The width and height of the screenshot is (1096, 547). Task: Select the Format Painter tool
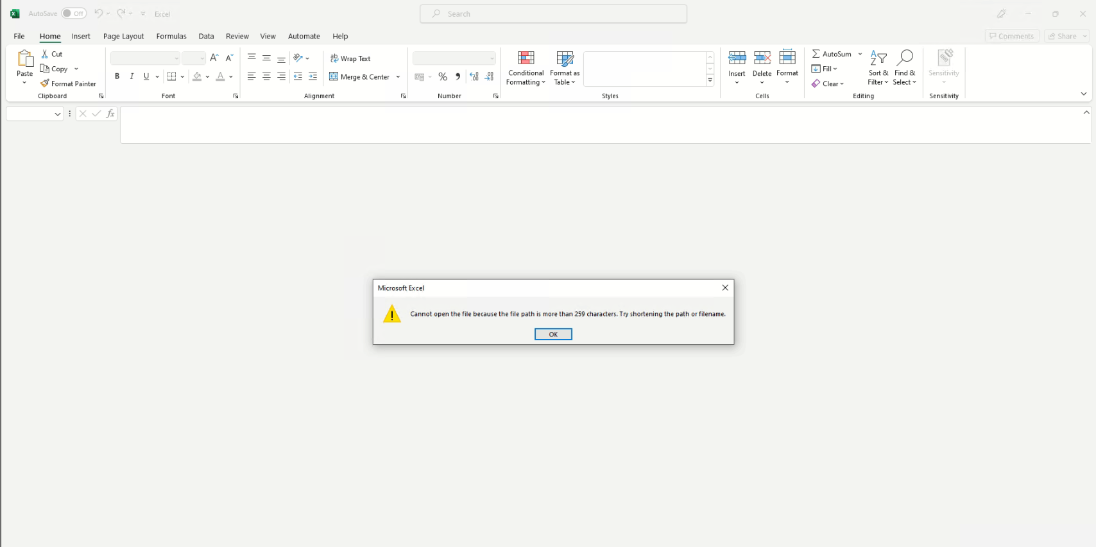[x=68, y=83]
